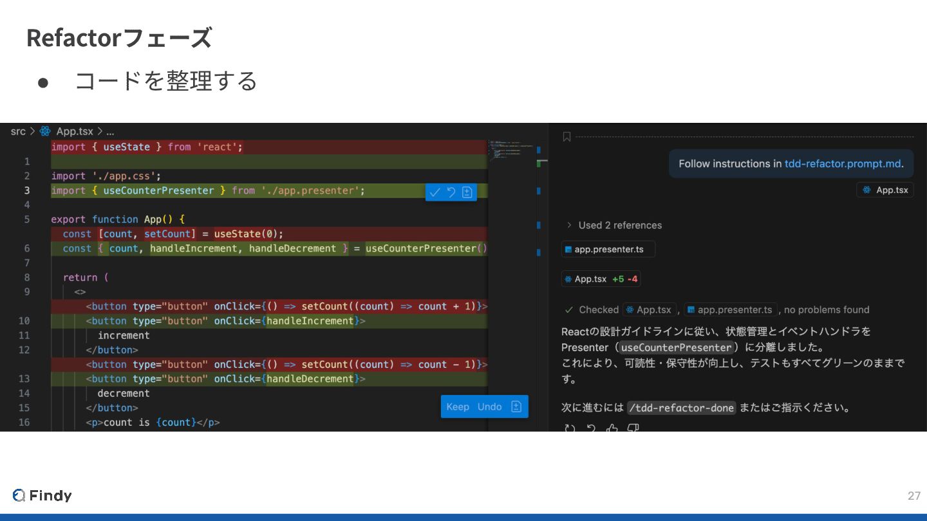This screenshot has width=927, height=521.
Task: Open app.presenter.ts link in the Checked line
Action: [x=731, y=309]
